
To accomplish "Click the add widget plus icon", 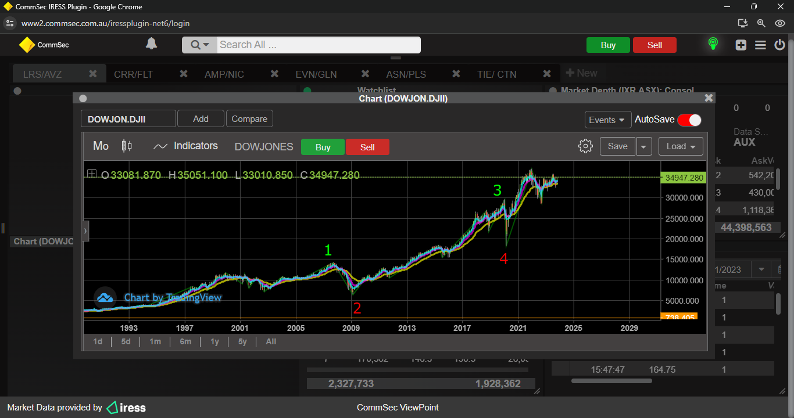I will 741,45.
